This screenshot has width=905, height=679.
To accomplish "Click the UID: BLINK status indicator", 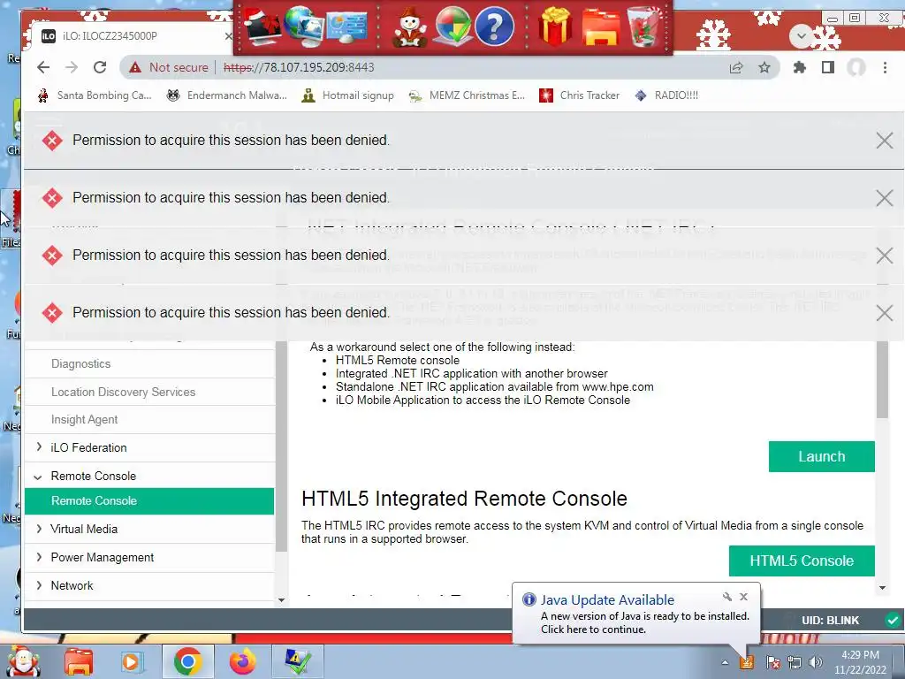I will [x=830, y=620].
